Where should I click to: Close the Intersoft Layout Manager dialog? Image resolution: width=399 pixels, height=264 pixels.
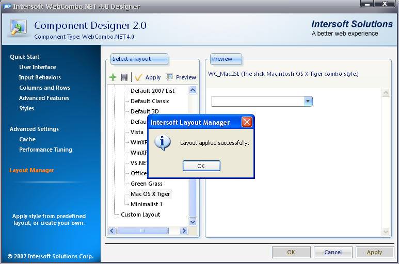pyautogui.click(x=247, y=122)
